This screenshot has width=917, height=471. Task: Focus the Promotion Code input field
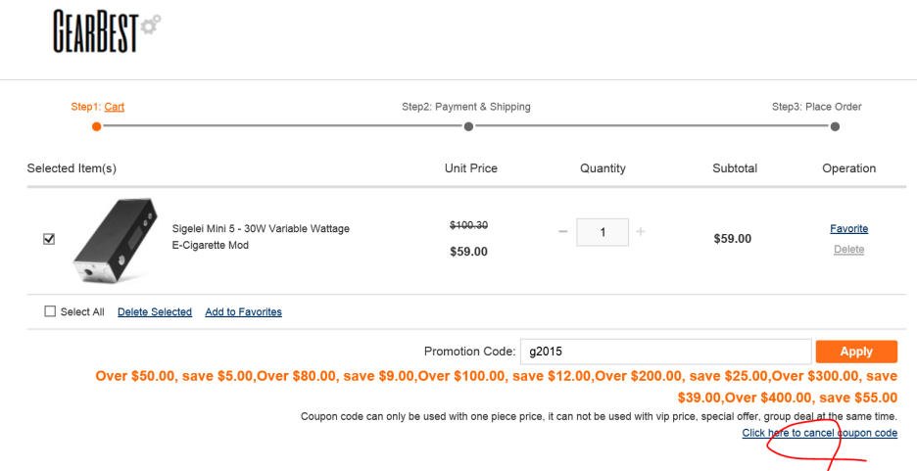coord(665,352)
